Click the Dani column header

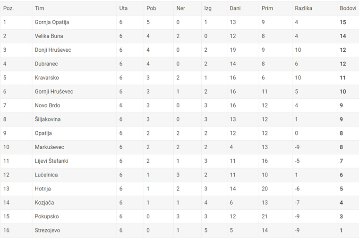[235, 8]
